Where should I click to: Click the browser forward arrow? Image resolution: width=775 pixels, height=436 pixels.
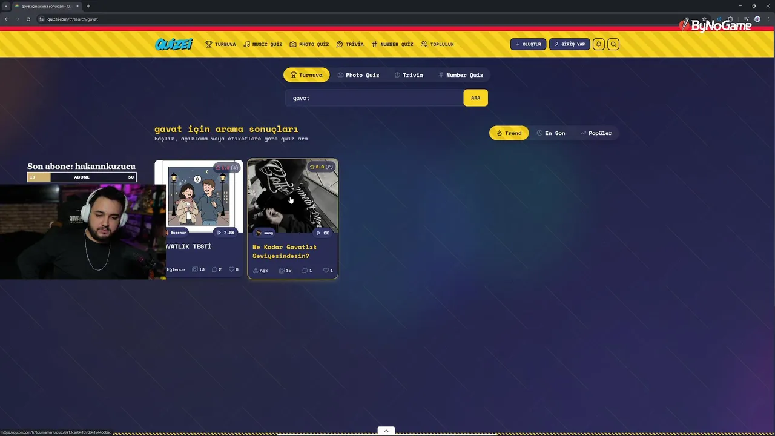[17, 19]
